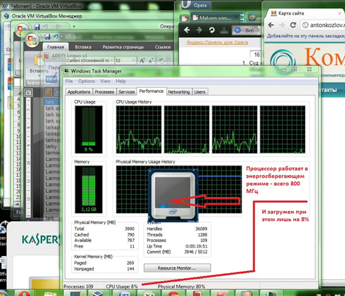Click the Oracle VM VirtualBox Менеджер title icon
Image resolution: width=345 pixels, height=296 pixels.
click(x=7, y=16)
